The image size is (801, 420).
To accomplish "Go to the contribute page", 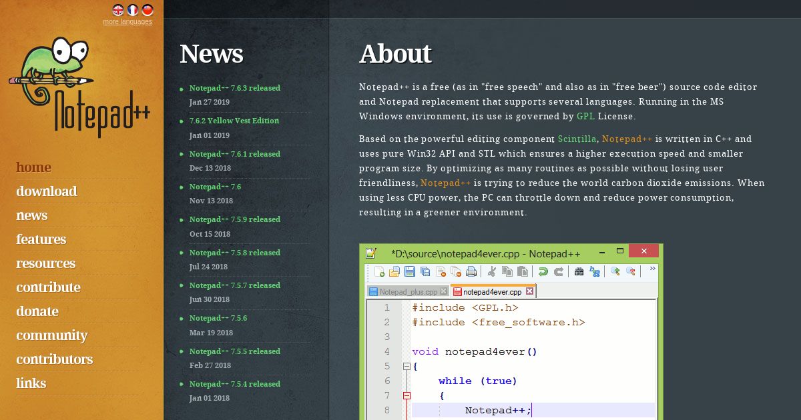I will coord(49,287).
